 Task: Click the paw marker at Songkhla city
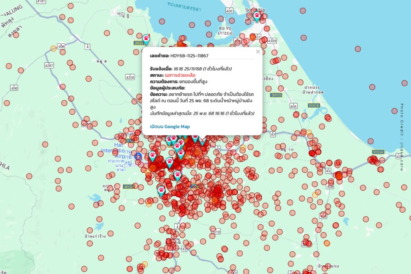coord(257,16)
